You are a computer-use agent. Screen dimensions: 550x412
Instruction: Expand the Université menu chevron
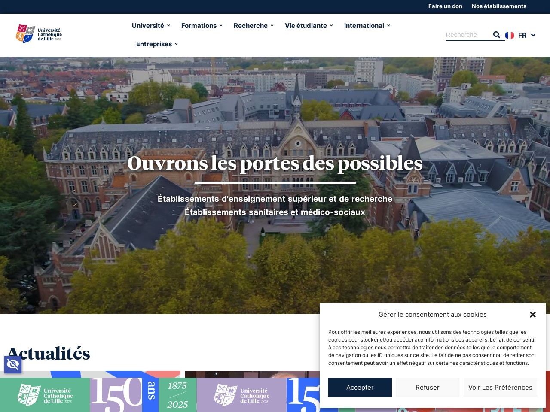[x=168, y=25]
